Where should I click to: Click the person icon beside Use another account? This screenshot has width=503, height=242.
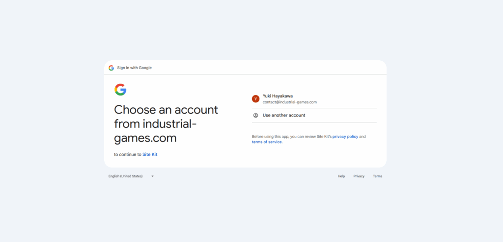pos(255,116)
